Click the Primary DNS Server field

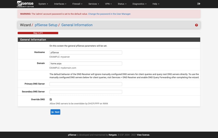(86, 84)
